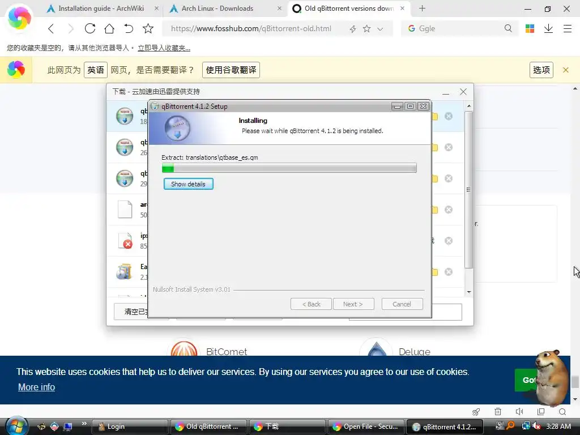Toggle the sound mute icon in status bar
The height and width of the screenshot is (435, 580).
(519, 412)
